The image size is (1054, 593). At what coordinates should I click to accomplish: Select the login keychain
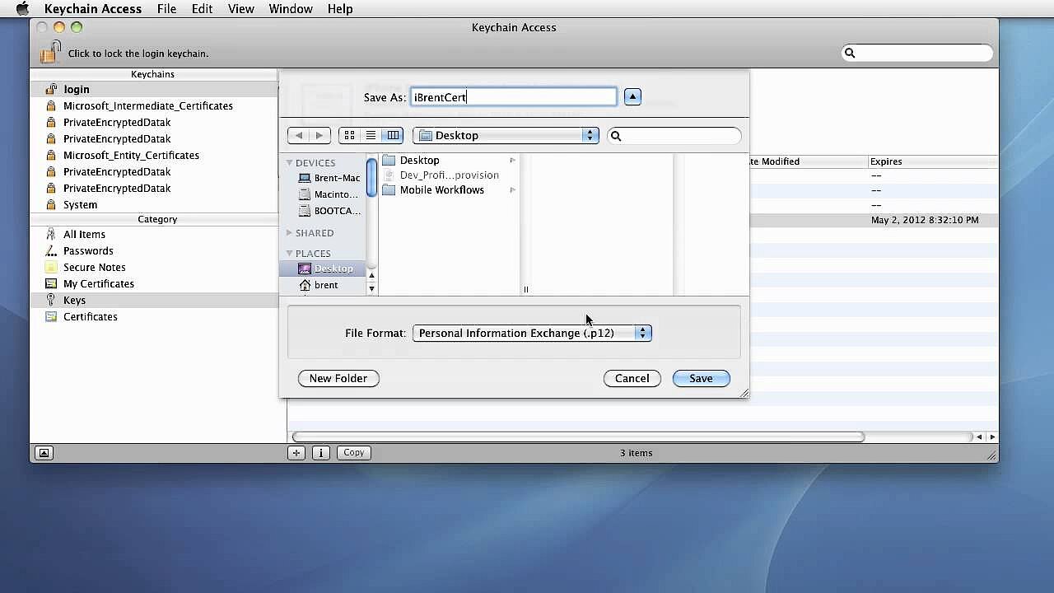coord(154,89)
